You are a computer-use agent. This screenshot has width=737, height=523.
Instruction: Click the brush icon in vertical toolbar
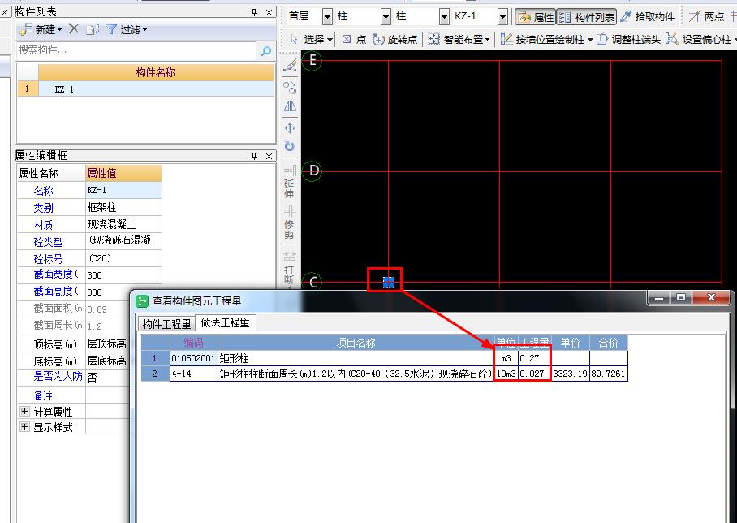tap(290, 65)
